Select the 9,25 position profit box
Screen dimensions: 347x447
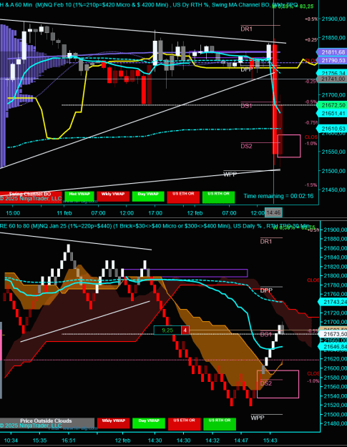(167, 330)
